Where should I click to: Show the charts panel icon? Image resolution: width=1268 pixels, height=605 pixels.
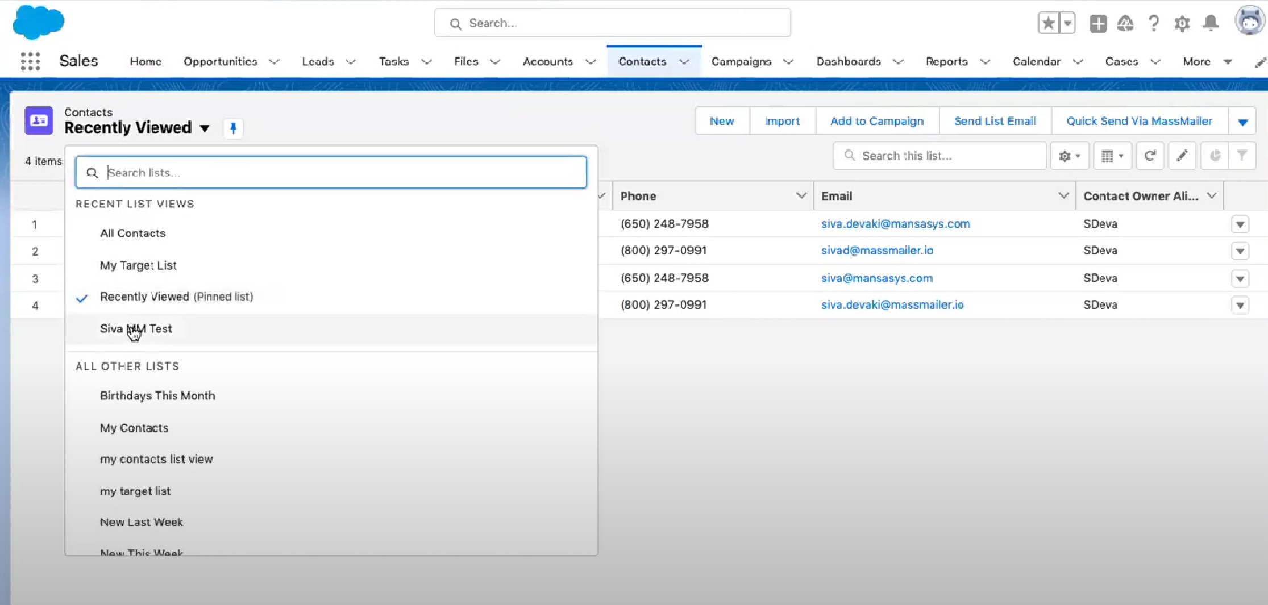point(1215,156)
